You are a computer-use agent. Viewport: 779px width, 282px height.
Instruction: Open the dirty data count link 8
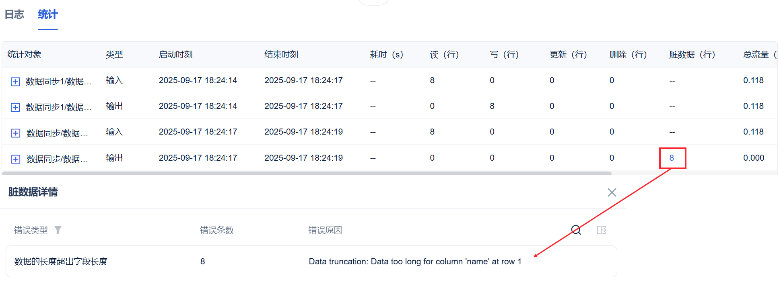pyautogui.click(x=672, y=158)
